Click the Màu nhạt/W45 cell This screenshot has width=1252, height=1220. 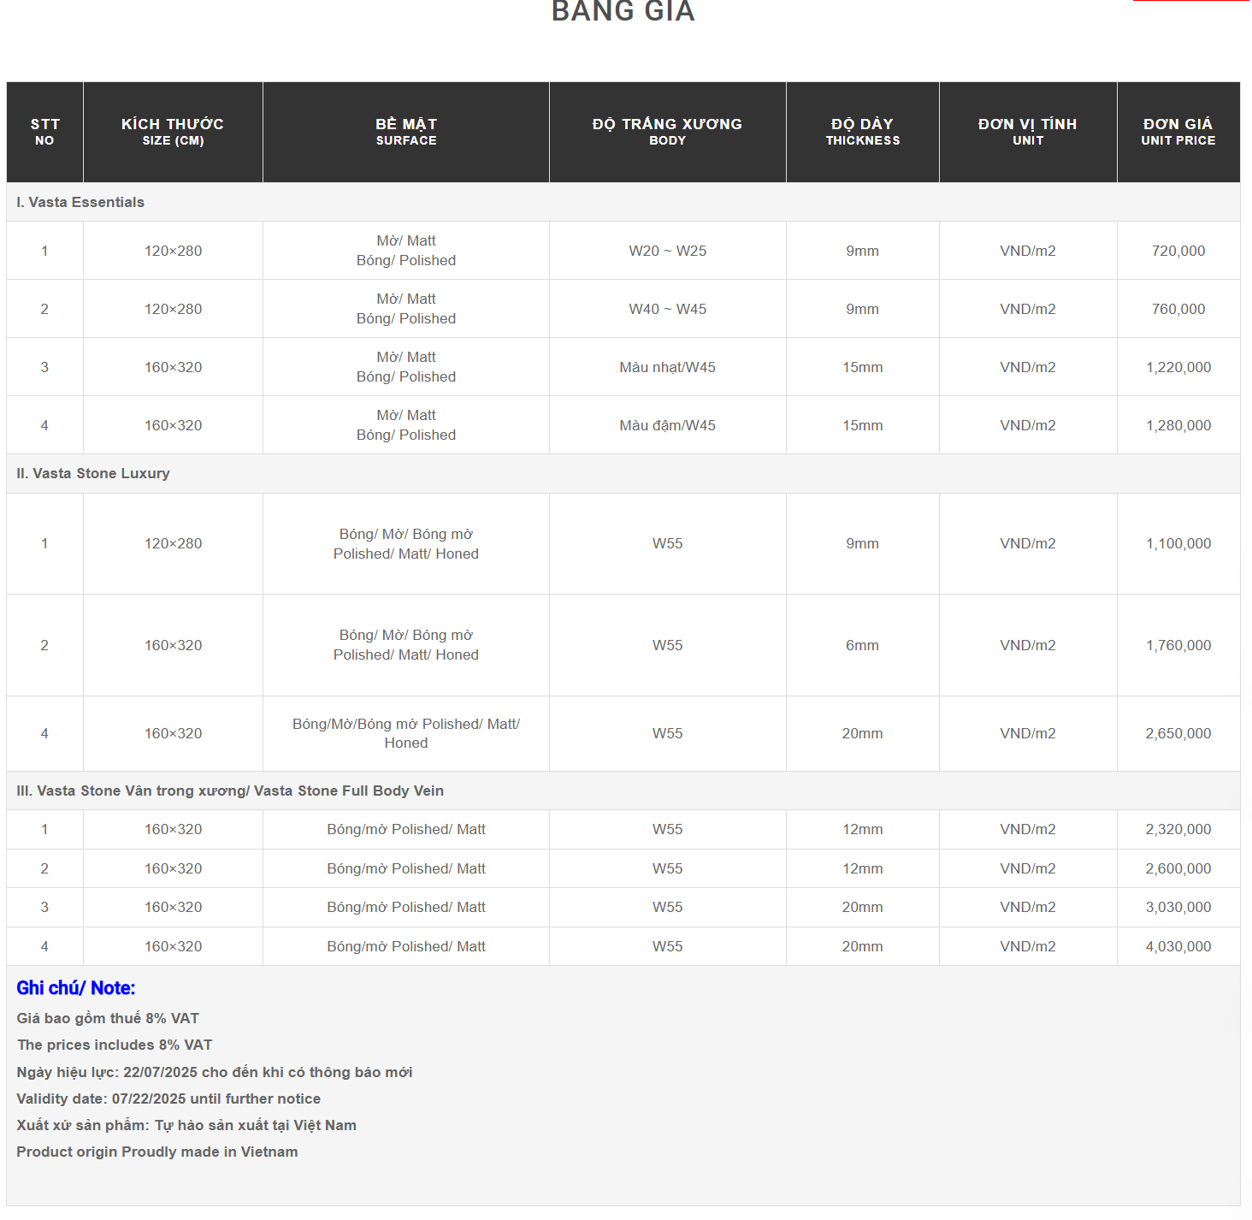coord(667,367)
